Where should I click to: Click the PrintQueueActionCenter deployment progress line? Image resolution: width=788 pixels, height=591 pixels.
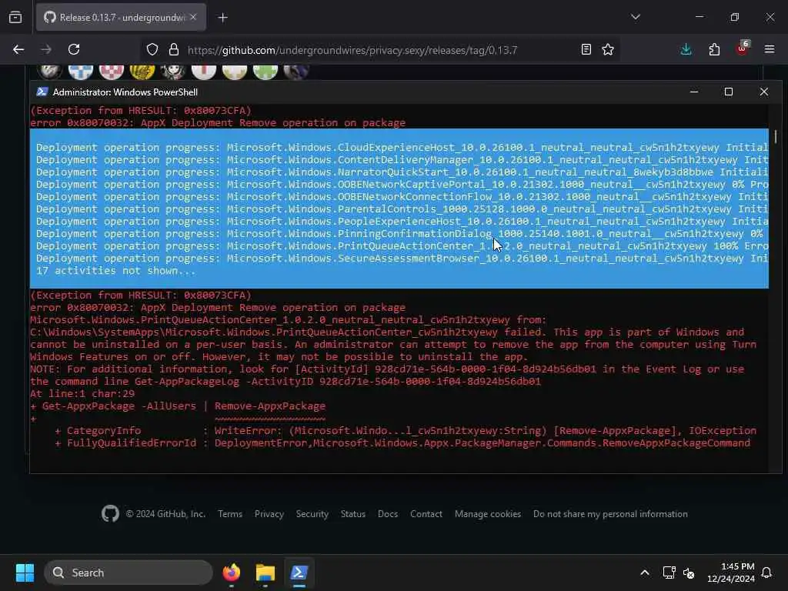tap(402, 245)
